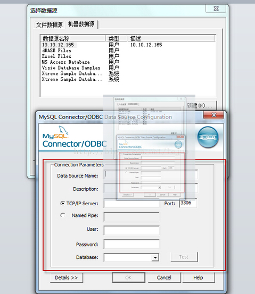Click the Data Source Name input field
Viewport: 255px width, 294px height.
(x=151, y=175)
